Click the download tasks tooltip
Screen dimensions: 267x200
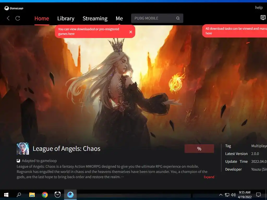(x=235, y=31)
